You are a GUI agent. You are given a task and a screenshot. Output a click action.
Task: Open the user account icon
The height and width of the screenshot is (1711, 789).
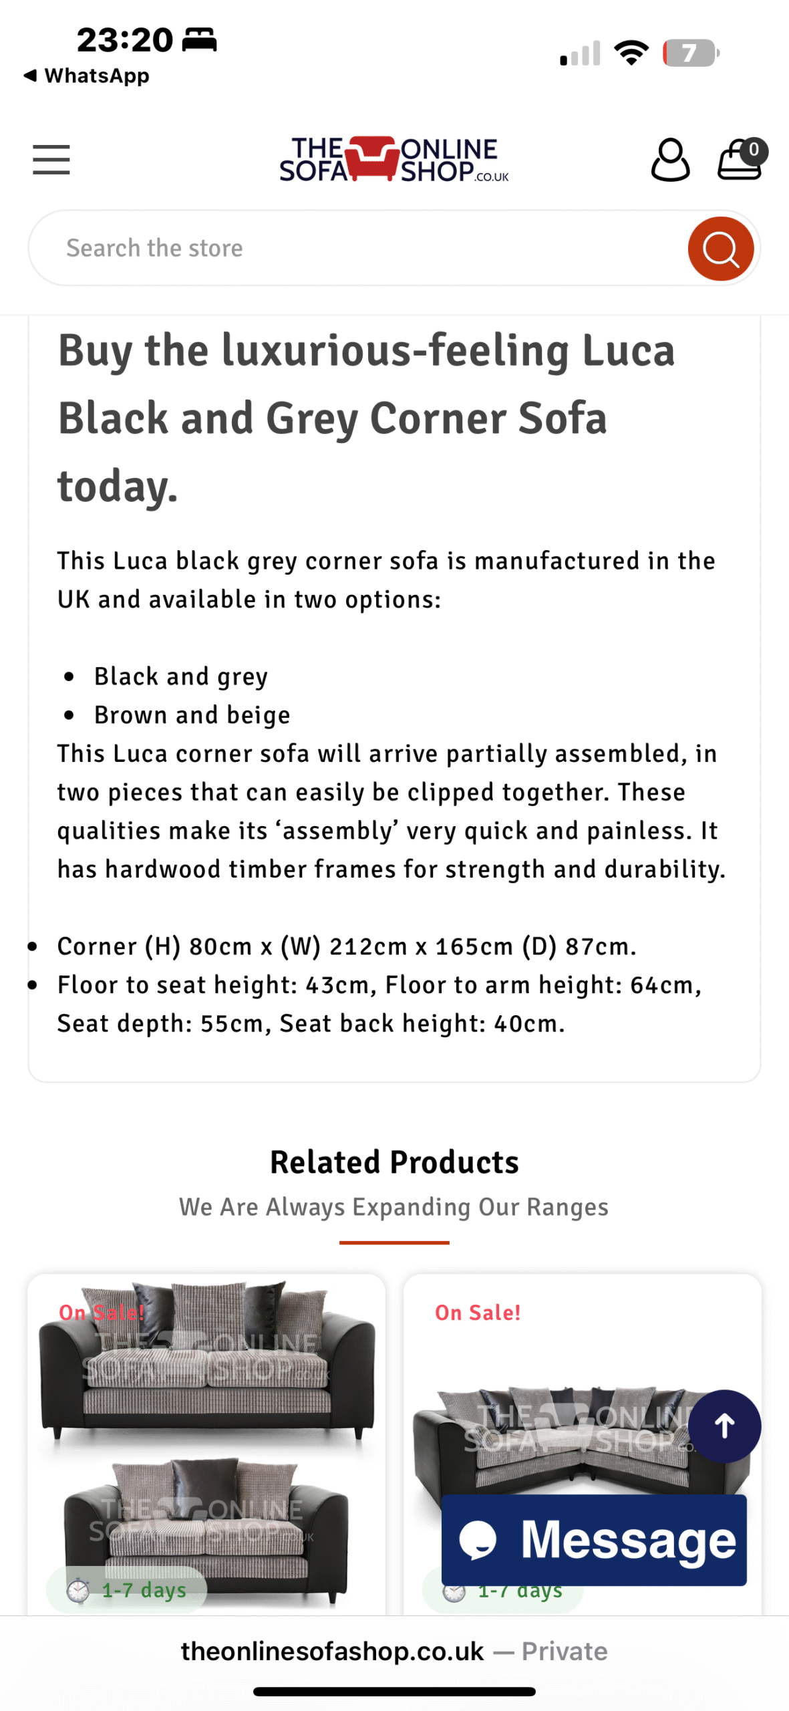[x=670, y=160]
